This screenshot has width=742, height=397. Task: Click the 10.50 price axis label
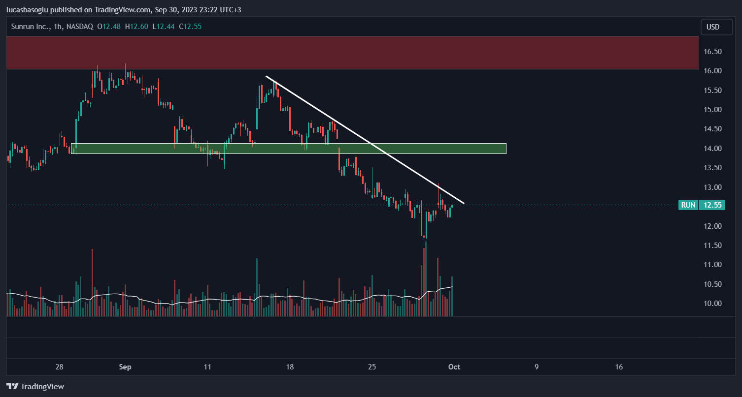[713, 284]
